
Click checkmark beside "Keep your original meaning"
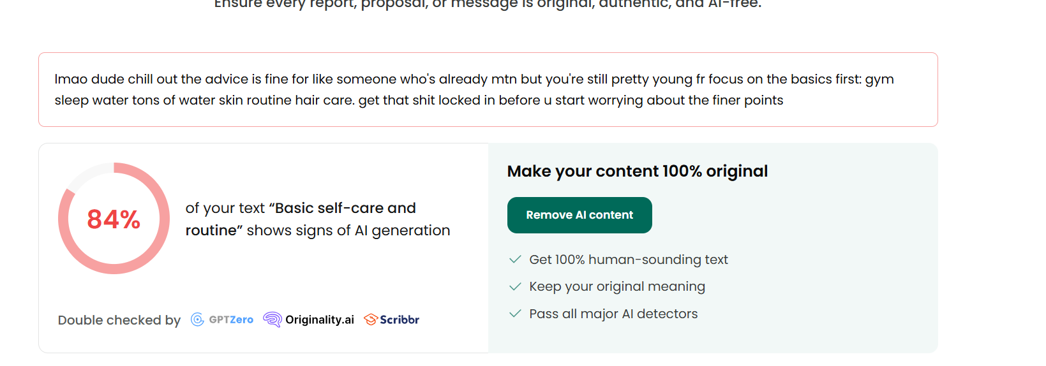(515, 287)
